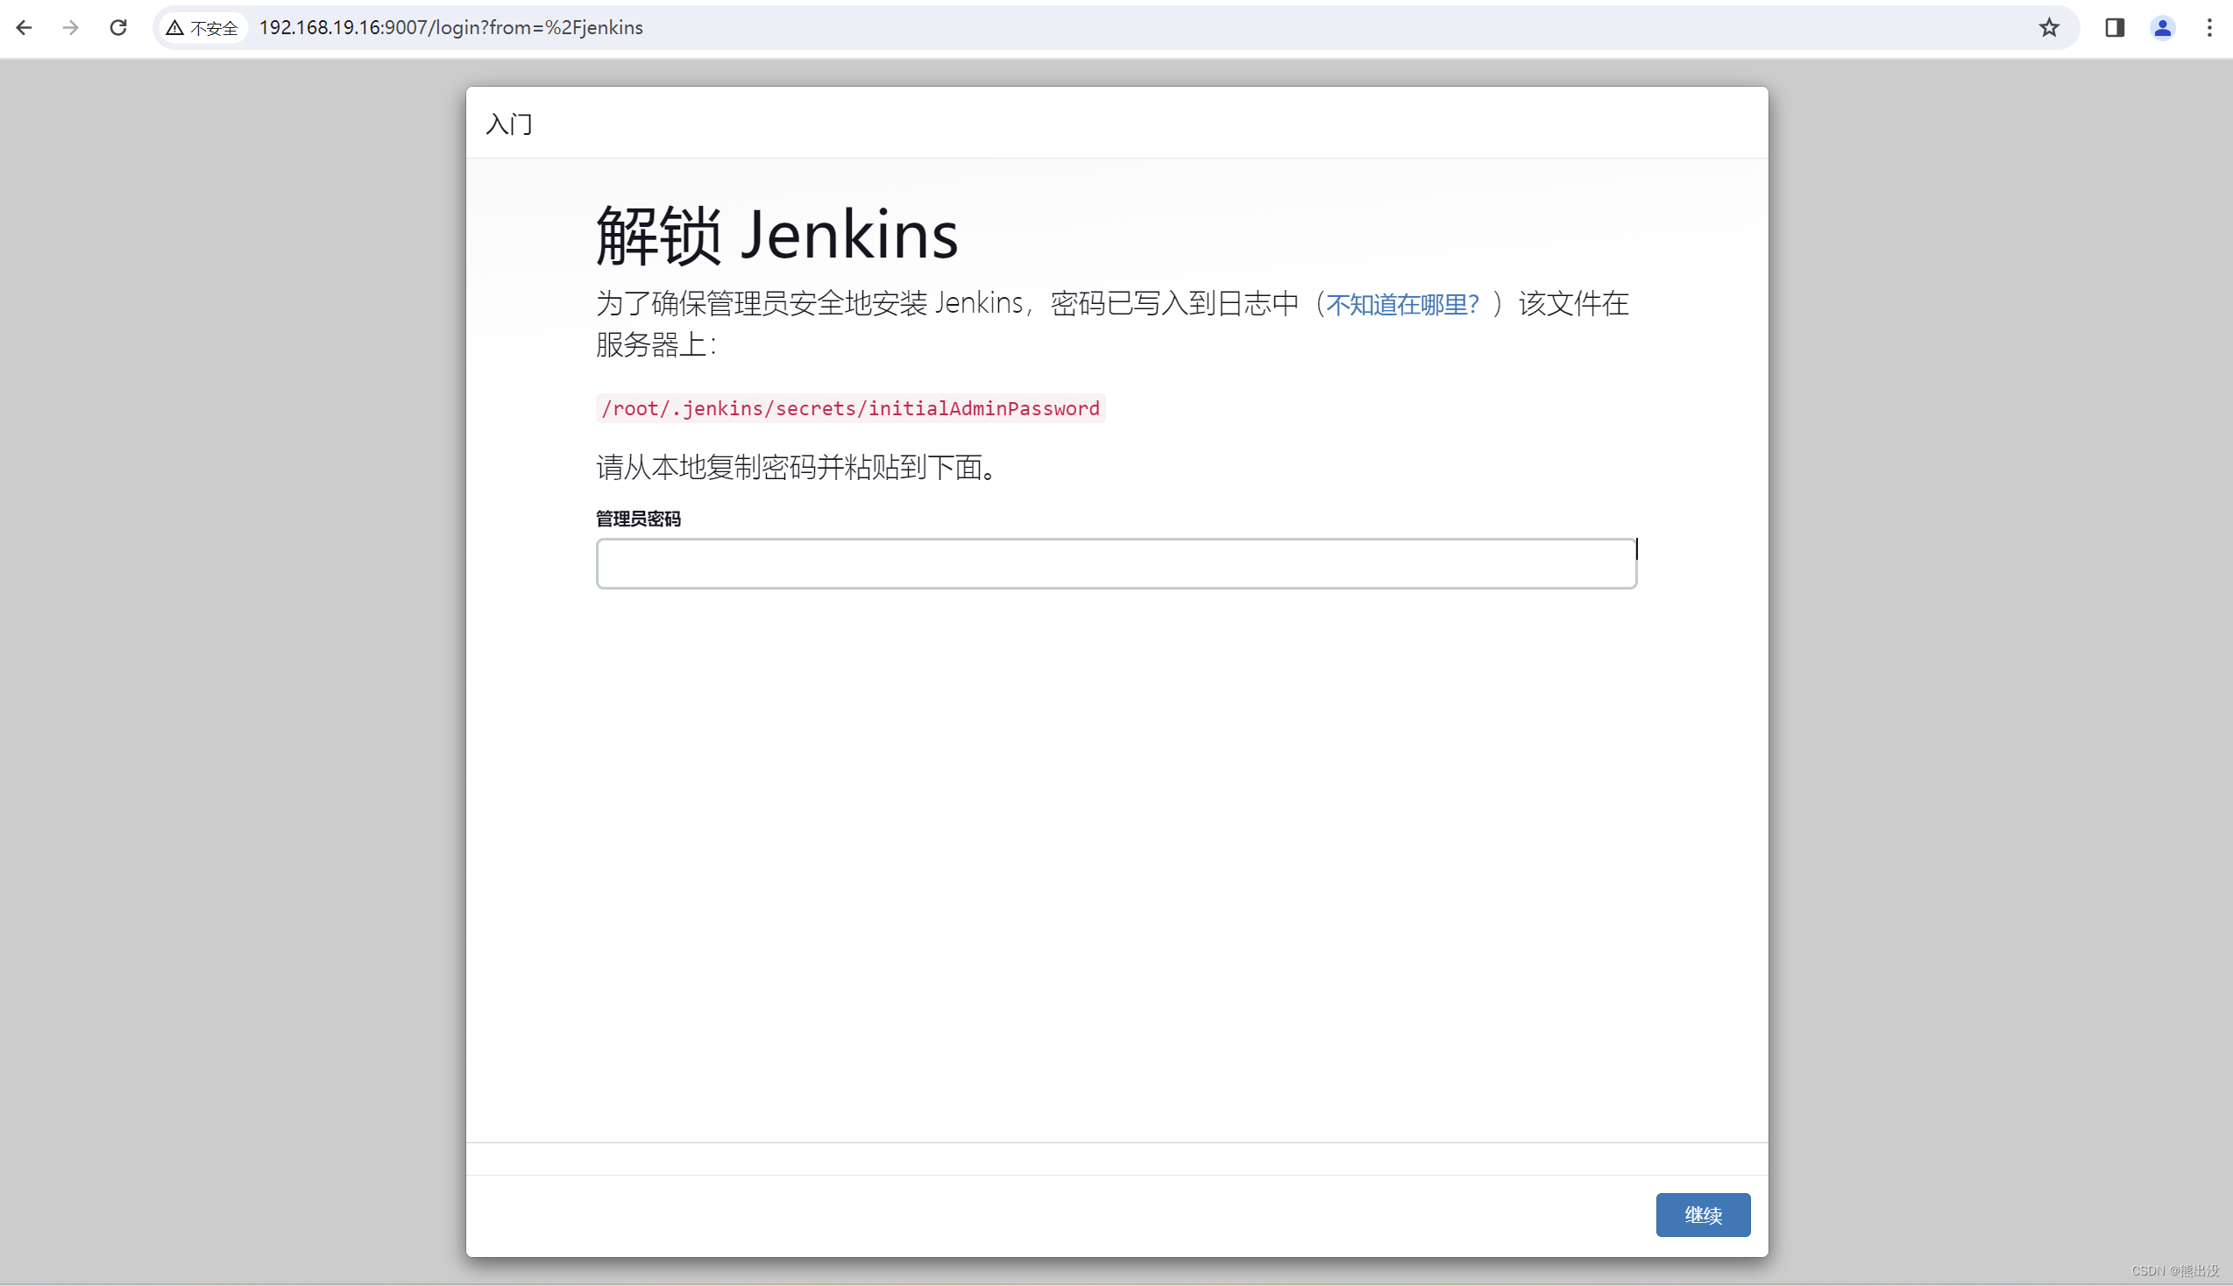Click the grayed forward navigation arrow

point(70,27)
